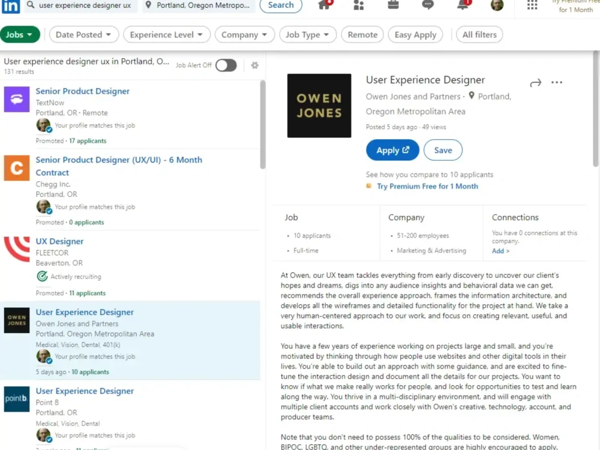
Task: Open the Jobs briefcase icon
Action: coord(393,5)
